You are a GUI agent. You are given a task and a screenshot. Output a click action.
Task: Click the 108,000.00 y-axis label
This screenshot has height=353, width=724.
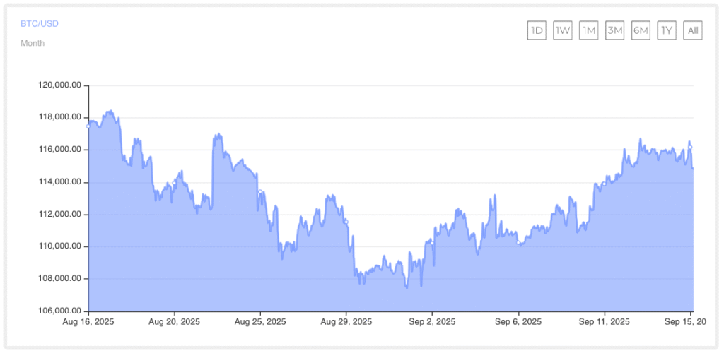[61, 278]
